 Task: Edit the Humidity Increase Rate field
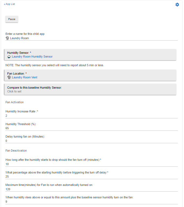92,116
